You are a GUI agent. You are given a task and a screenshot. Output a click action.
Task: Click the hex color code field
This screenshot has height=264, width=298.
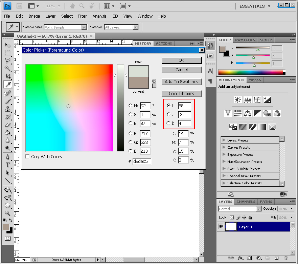142,161
